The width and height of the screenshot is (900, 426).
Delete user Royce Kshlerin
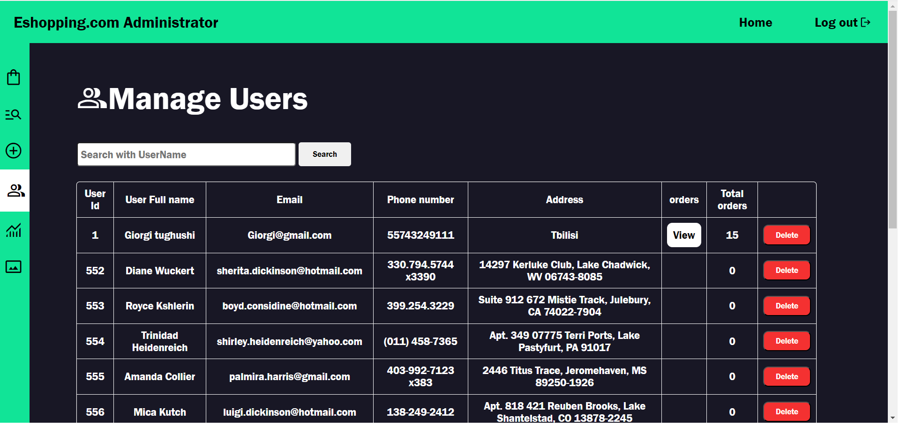[786, 306]
